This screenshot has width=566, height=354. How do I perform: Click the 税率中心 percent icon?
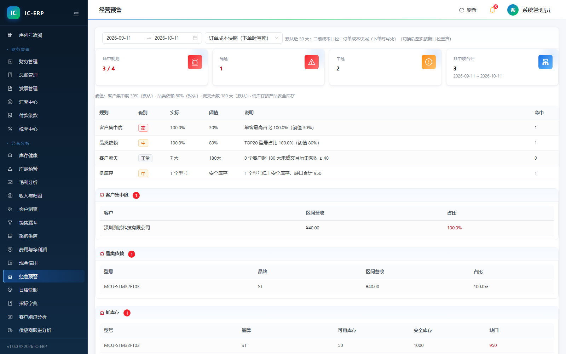pos(10,129)
